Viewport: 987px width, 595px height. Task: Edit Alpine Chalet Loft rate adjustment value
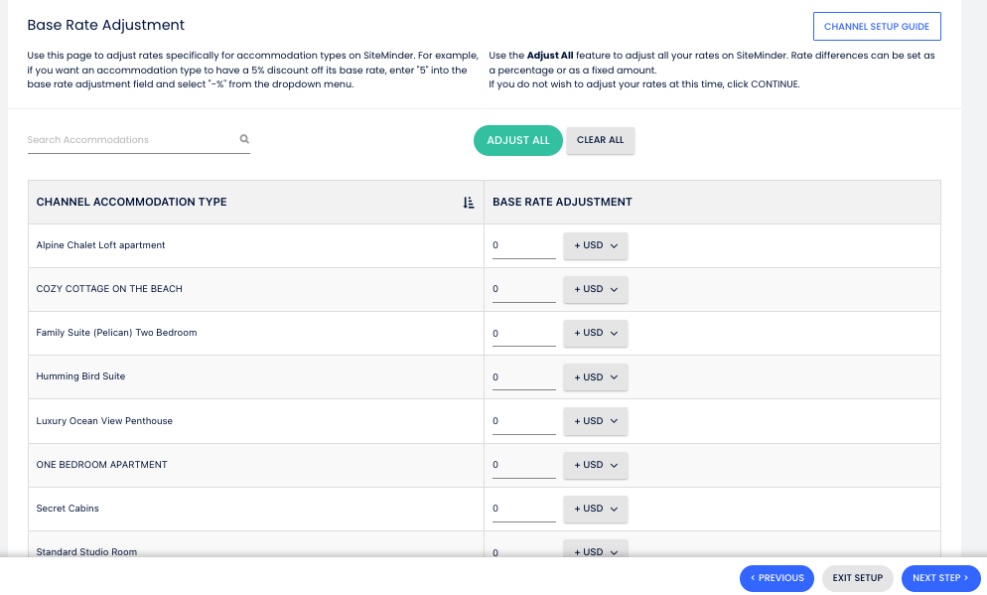(x=523, y=246)
